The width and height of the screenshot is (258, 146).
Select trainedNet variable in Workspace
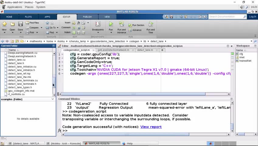pyautogui.click(x=245, y=61)
